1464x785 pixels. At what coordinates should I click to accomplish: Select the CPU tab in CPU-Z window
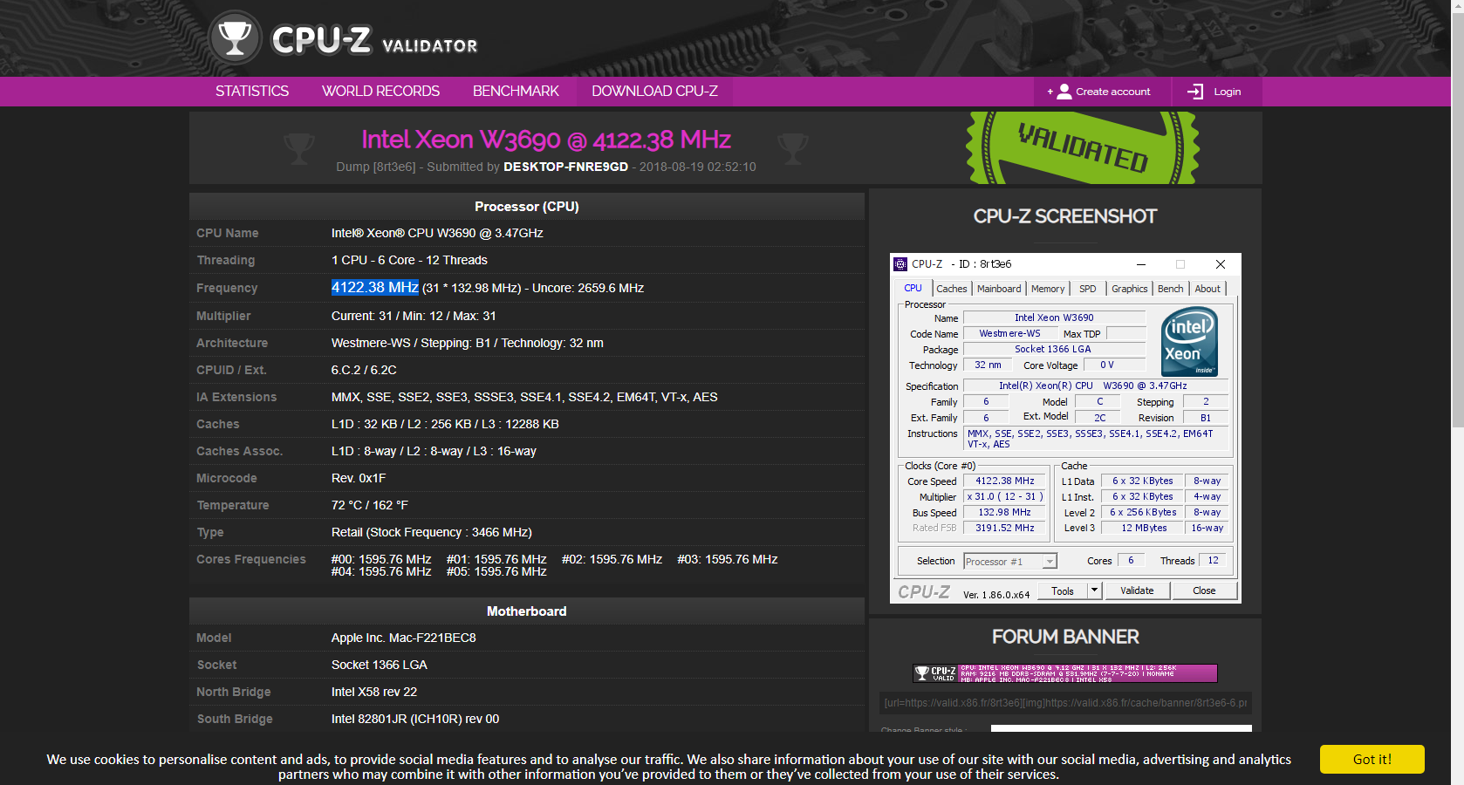[x=913, y=288]
